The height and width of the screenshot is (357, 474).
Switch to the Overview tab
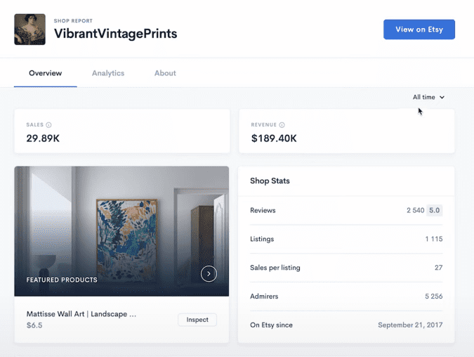(46, 73)
